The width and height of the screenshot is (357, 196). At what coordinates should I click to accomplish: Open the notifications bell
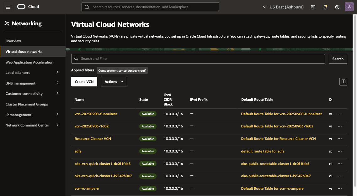coord(325,7)
